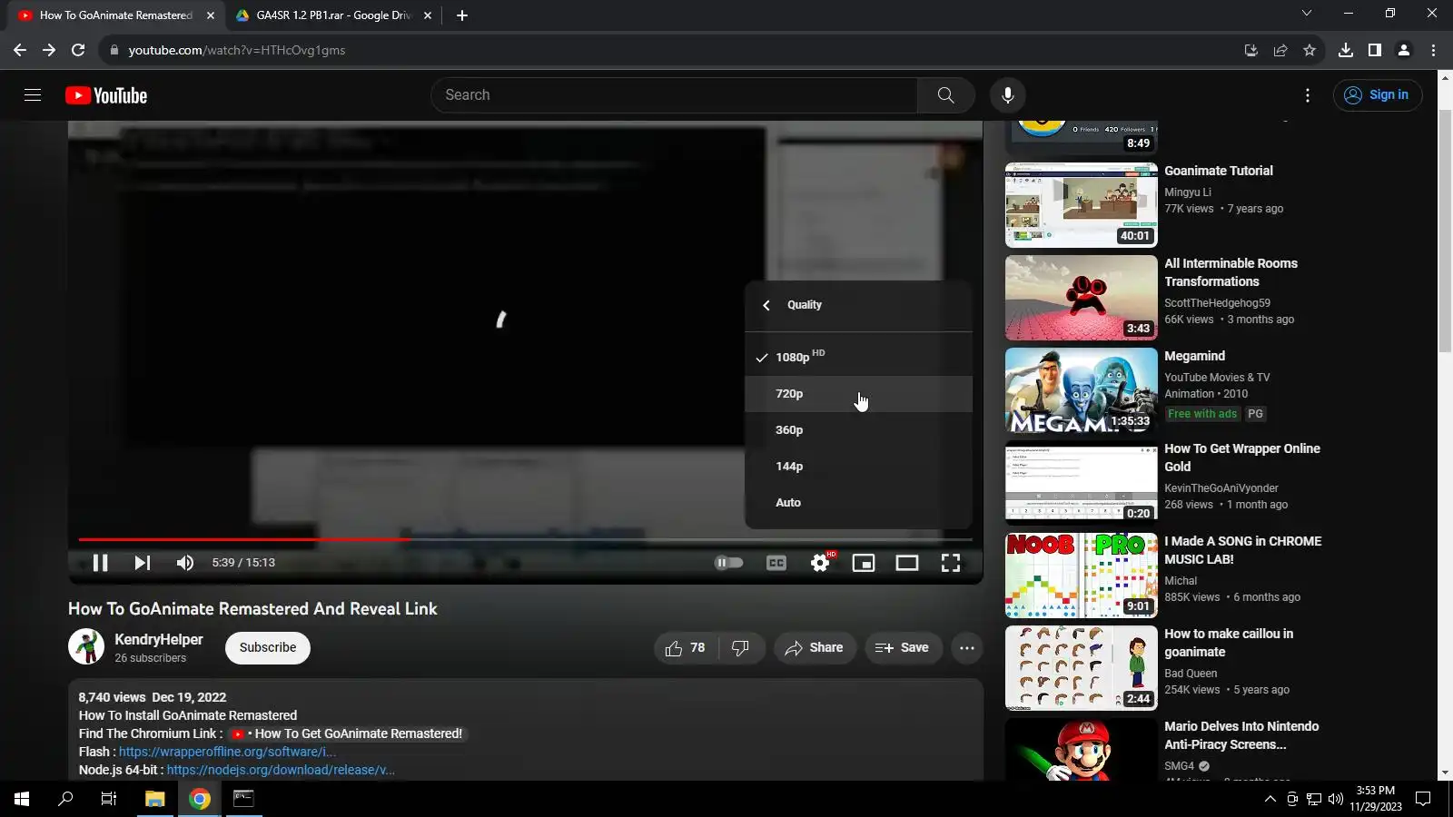Save video to a playlist
This screenshot has height=817, width=1453.
tap(902, 648)
